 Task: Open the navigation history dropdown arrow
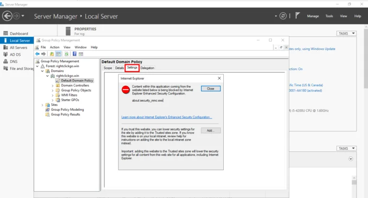(x=23, y=16)
